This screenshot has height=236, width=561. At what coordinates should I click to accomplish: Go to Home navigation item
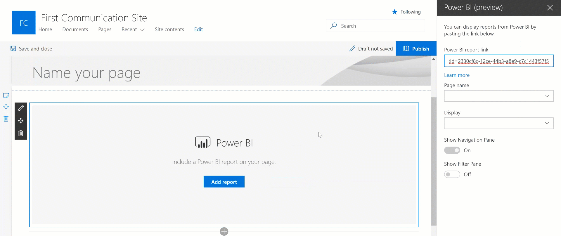tap(45, 29)
